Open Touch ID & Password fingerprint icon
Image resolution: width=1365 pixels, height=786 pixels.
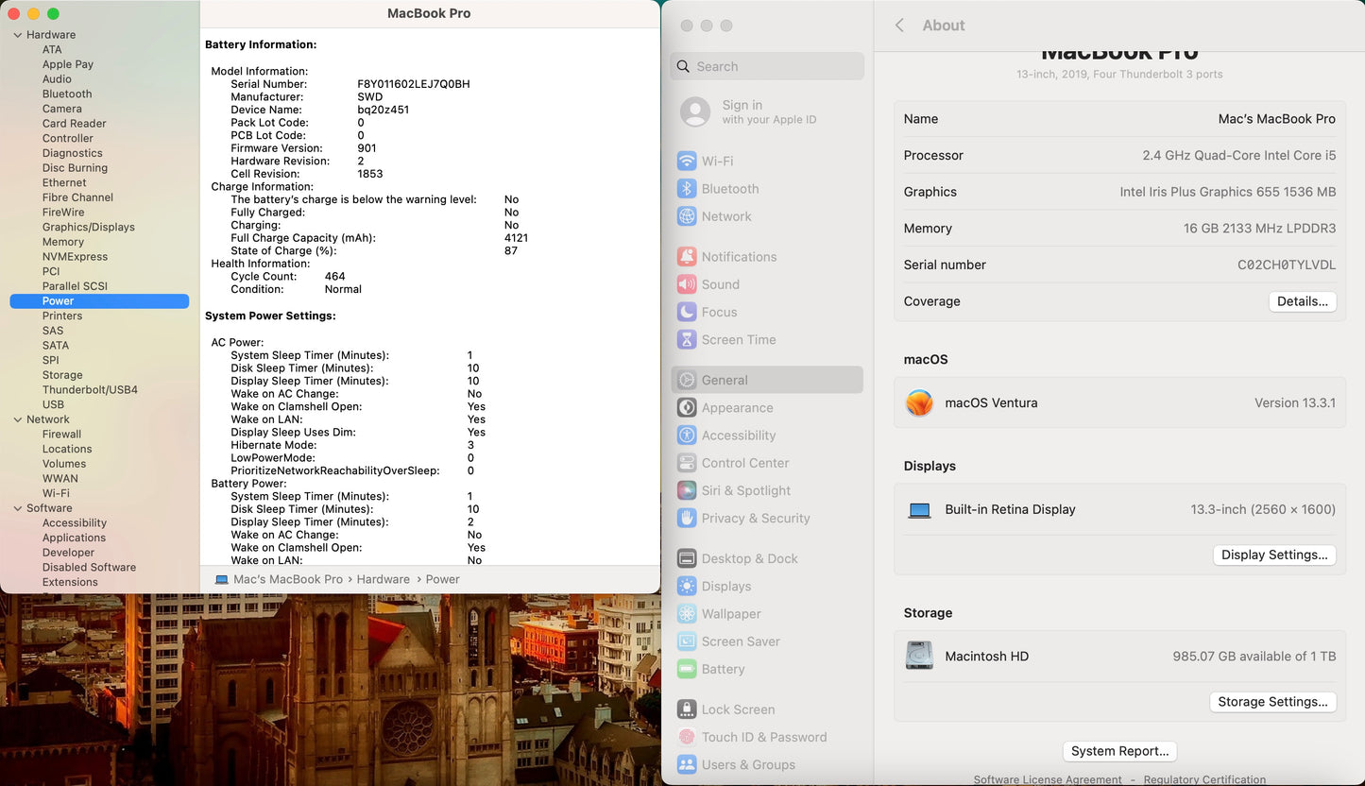pyautogui.click(x=687, y=737)
